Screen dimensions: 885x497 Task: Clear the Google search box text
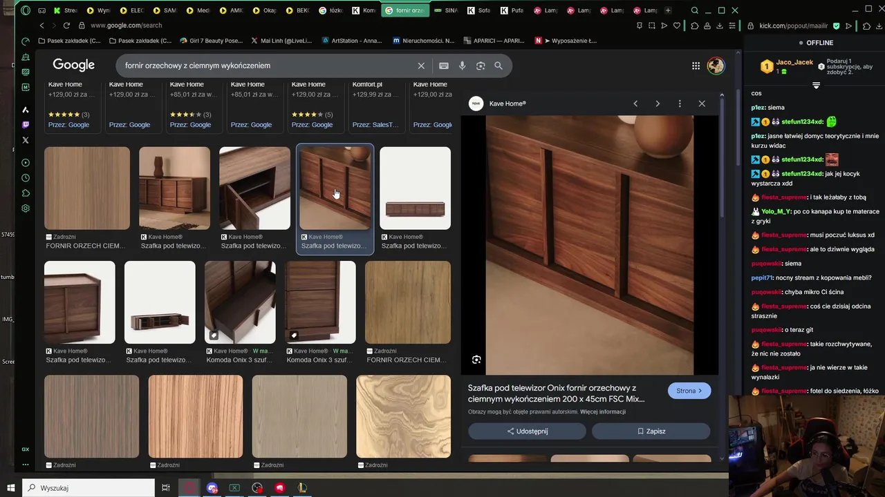coord(421,66)
